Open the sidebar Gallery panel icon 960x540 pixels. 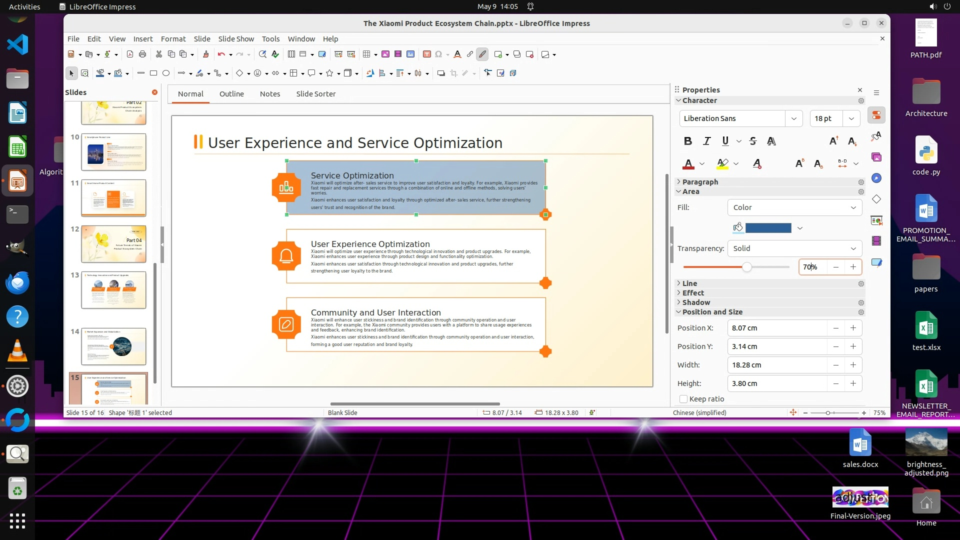[876, 157]
